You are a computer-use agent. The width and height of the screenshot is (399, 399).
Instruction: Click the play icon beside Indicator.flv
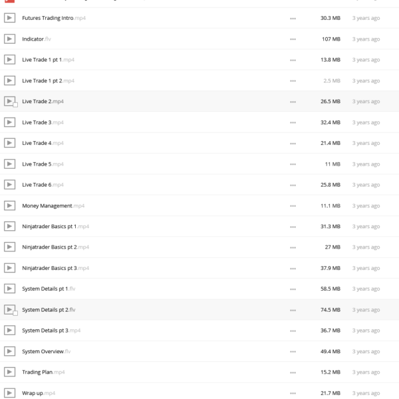tap(9, 39)
